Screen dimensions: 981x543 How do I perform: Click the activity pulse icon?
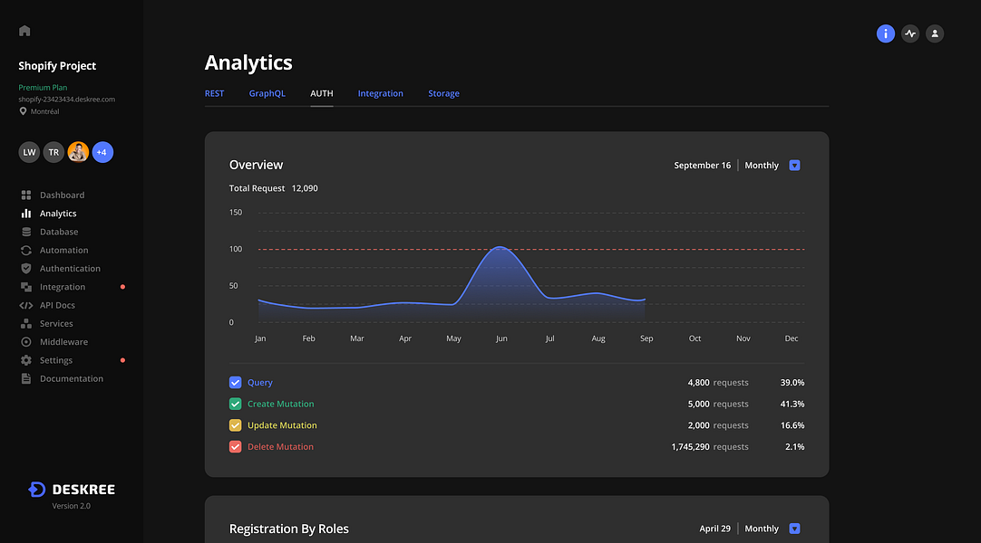point(910,33)
